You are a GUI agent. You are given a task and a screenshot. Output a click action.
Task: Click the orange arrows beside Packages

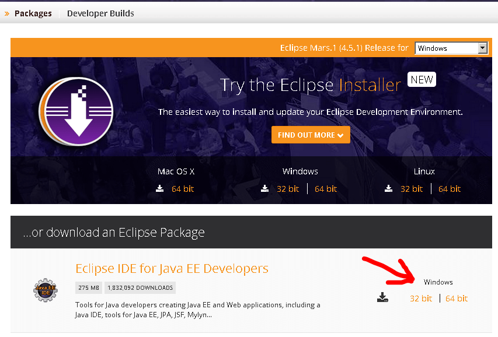(x=7, y=13)
